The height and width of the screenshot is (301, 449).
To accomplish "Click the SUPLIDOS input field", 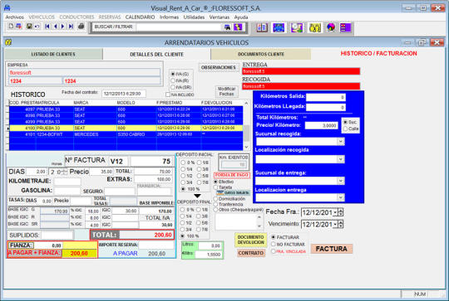I will [x=57, y=235].
